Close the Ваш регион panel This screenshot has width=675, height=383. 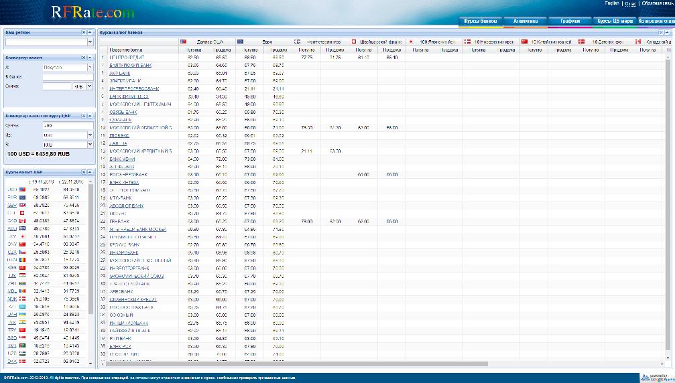[84, 32]
